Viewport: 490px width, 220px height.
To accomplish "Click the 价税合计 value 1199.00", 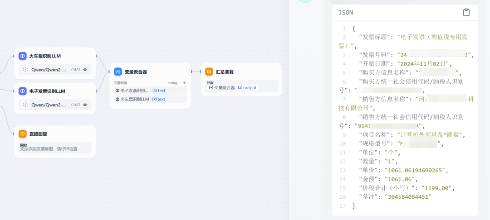I will 436,188.
